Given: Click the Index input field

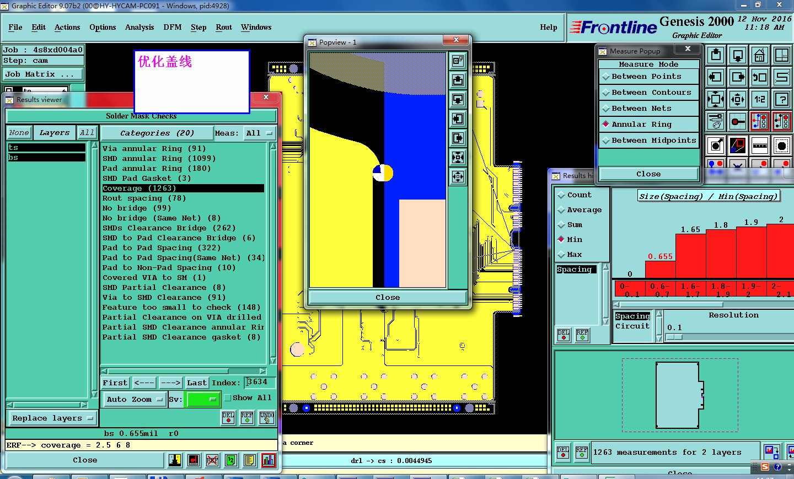Looking at the screenshot, I should tap(260, 382).
